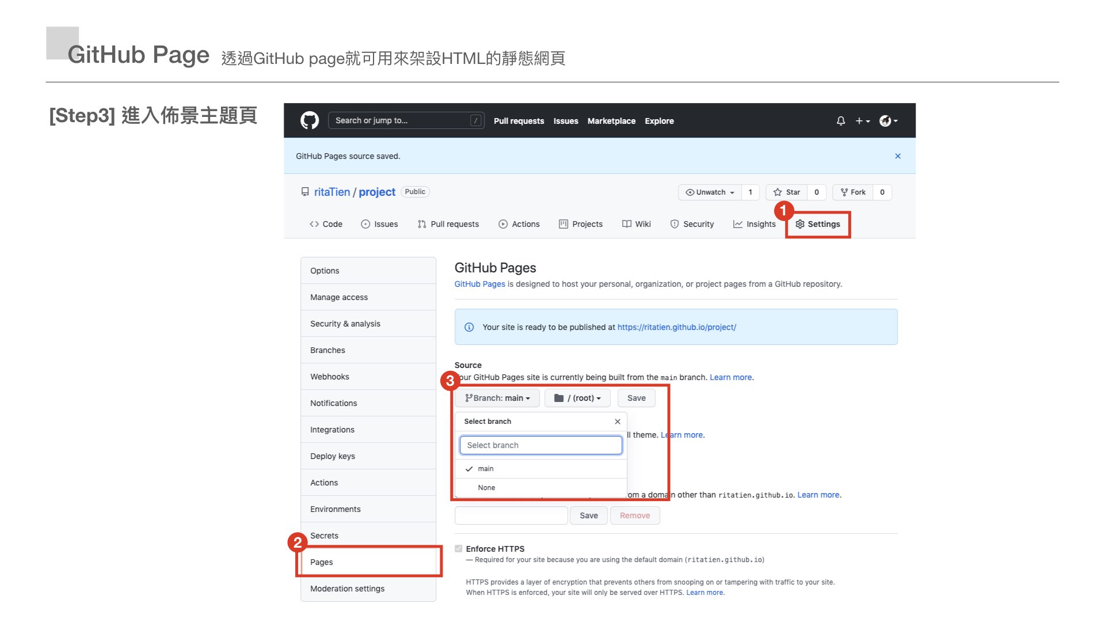Open the / (root) folder dropdown
The image size is (1105, 622).
577,398
